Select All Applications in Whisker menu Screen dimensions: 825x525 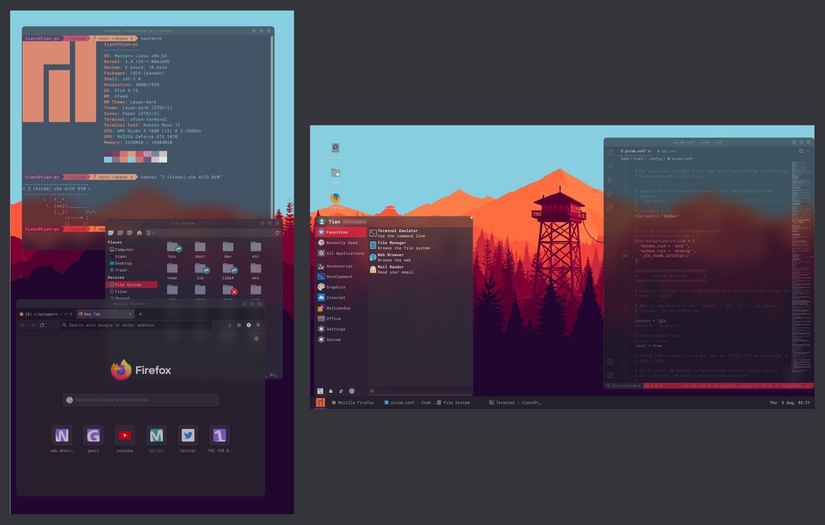(x=341, y=253)
